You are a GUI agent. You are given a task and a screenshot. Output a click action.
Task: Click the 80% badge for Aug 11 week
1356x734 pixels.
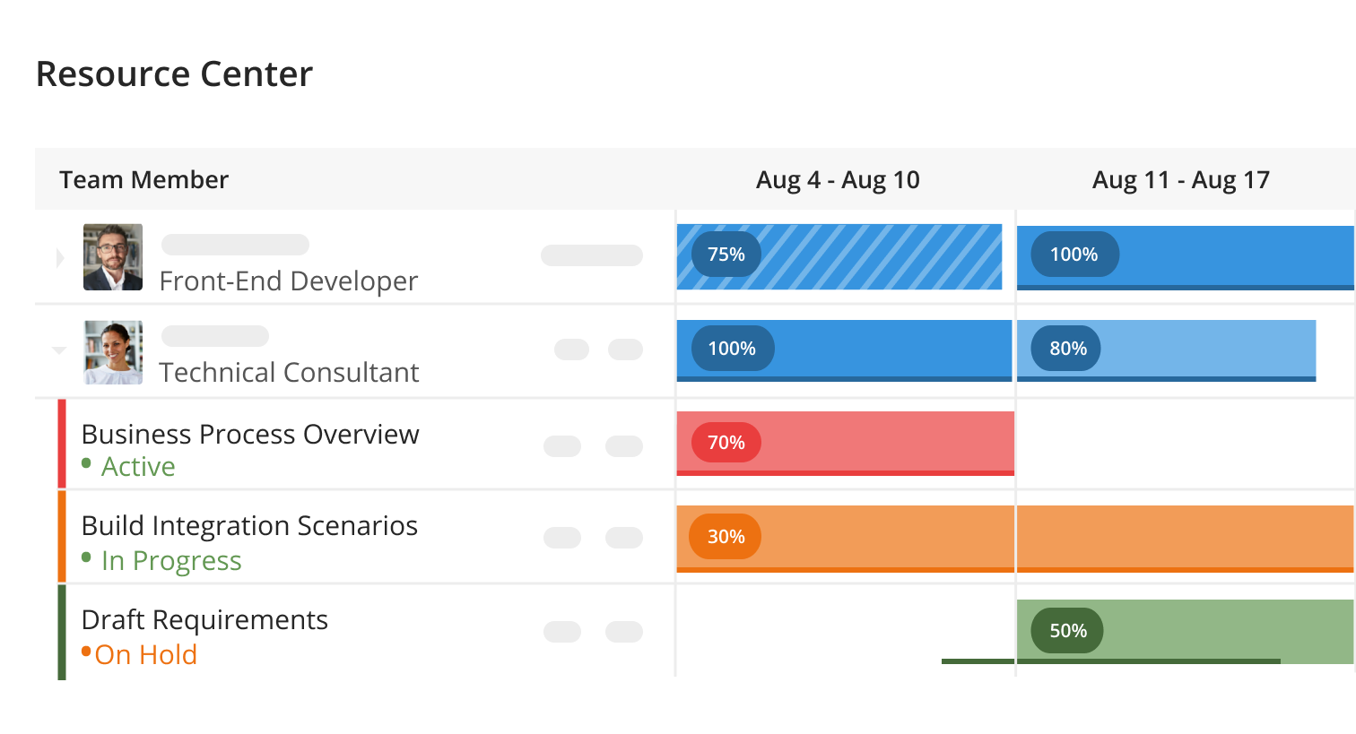tap(1067, 349)
